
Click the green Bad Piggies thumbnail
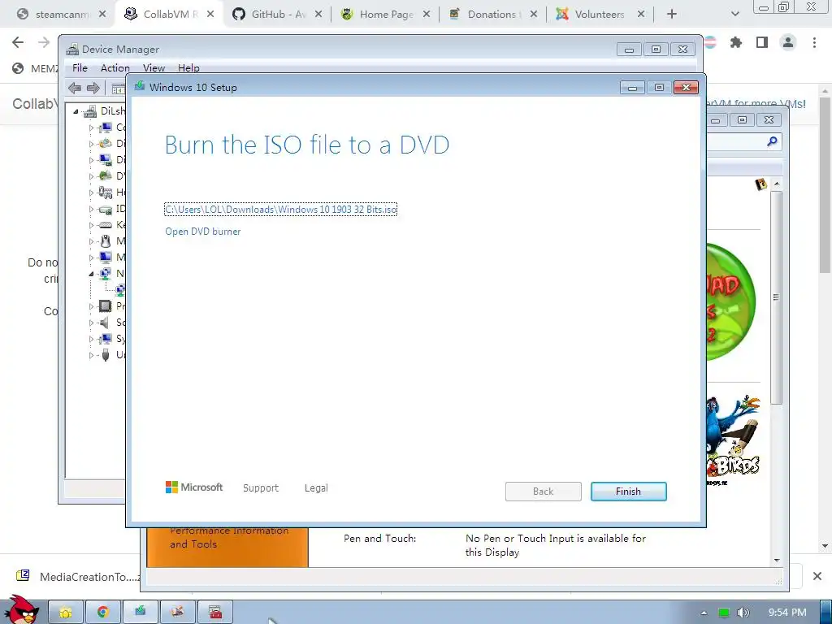pyautogui.click(x=730, y=301)
